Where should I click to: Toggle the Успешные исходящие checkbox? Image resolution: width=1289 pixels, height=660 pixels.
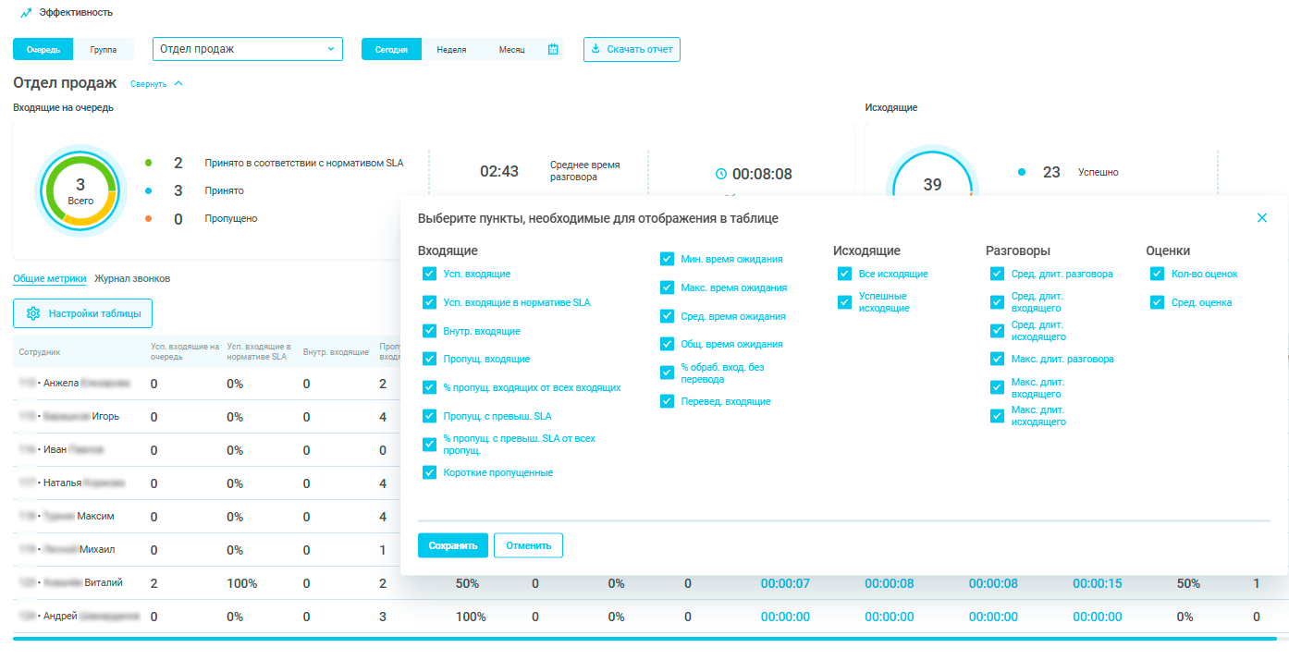844,302
